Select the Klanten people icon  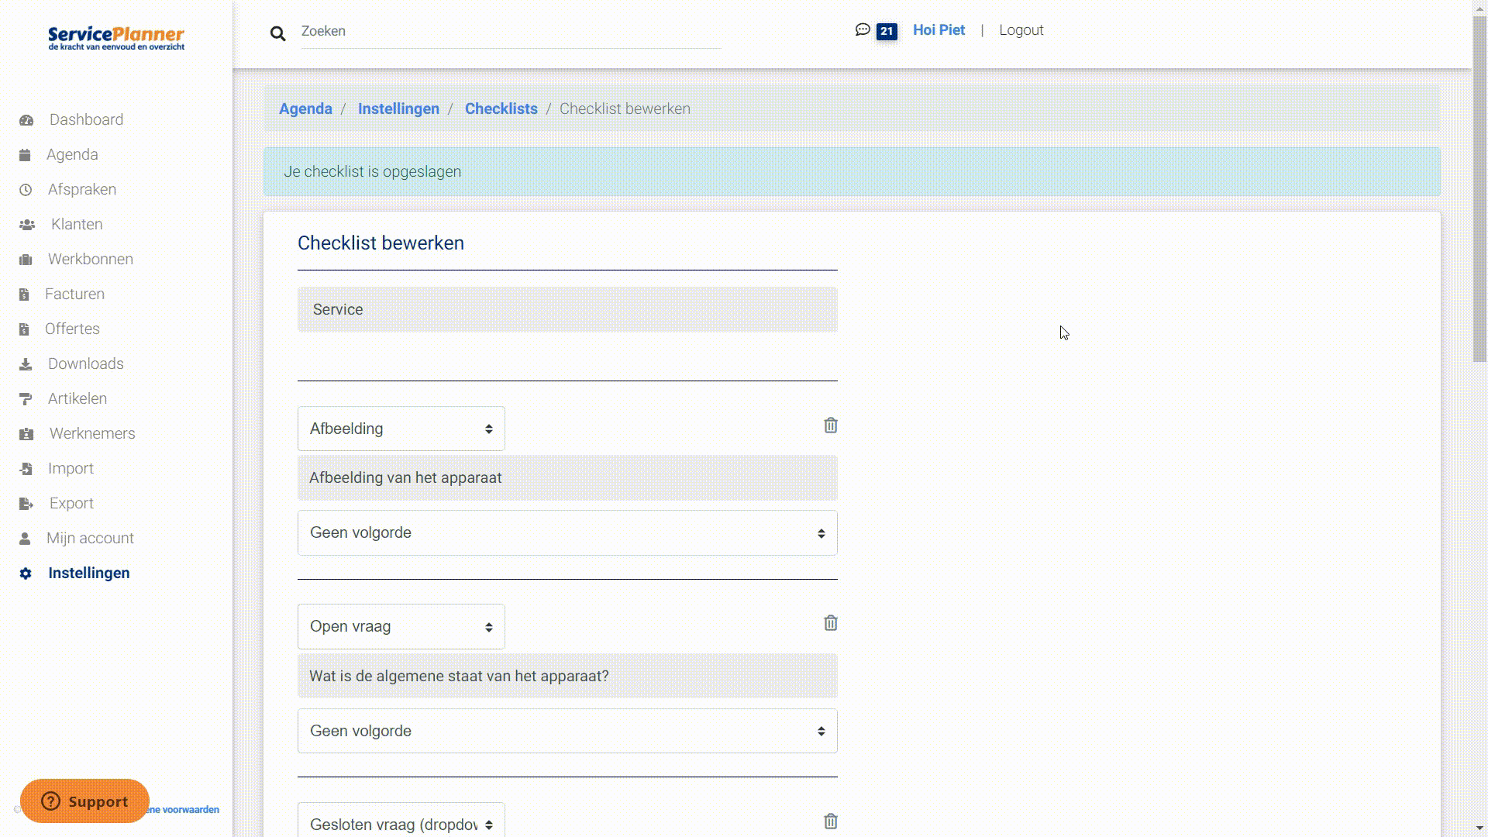pos(27,224)
